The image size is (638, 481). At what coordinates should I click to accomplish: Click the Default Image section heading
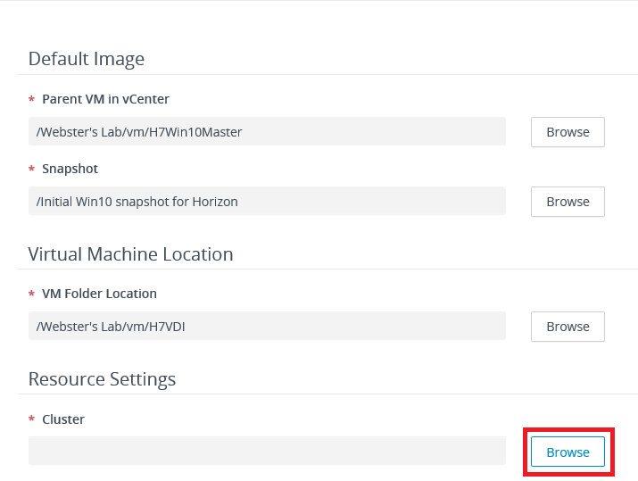tap(87, 59)
